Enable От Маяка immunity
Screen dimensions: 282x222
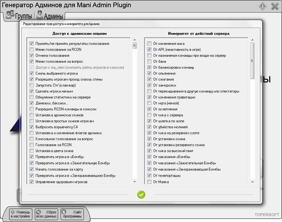pos(149,182)
